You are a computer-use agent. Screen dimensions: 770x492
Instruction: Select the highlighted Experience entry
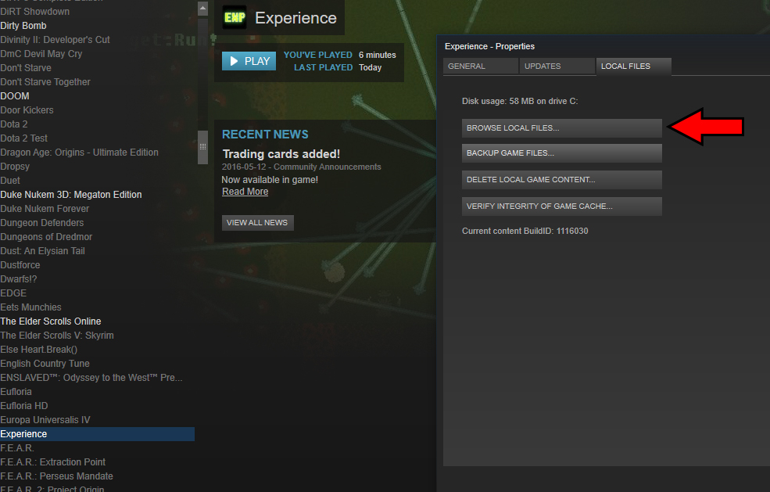click(x=97, y=434)
